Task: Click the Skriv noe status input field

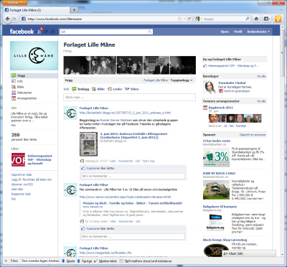Action: click(x=129, y=98)
